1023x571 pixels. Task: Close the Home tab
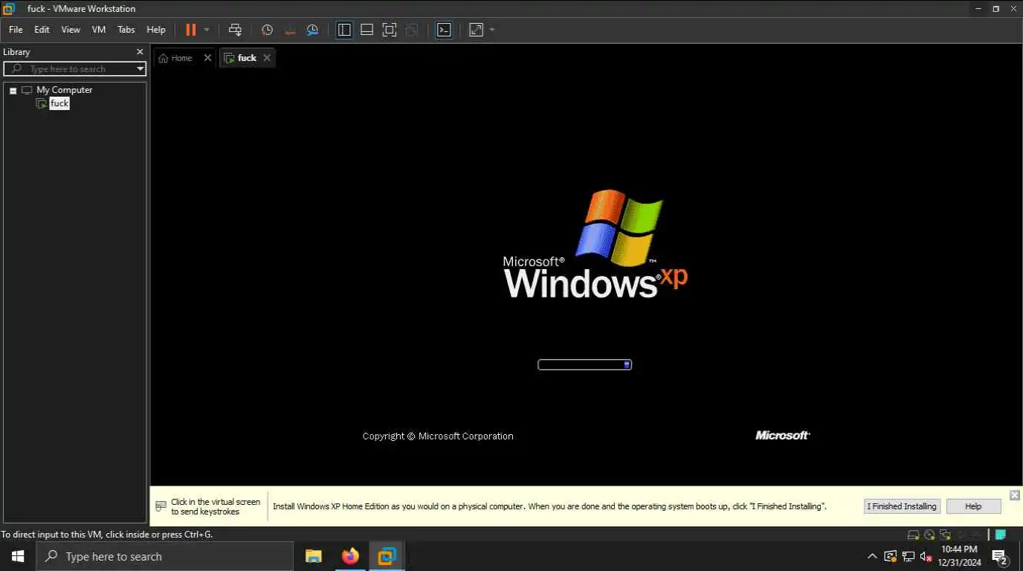[x=207, y=58]
